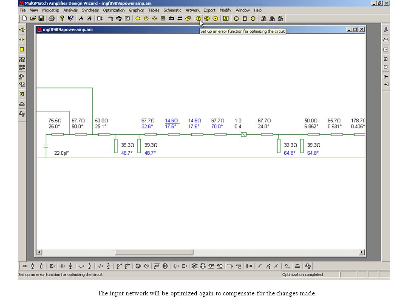Click the 6.862° electrical length value

pos(312,127)
